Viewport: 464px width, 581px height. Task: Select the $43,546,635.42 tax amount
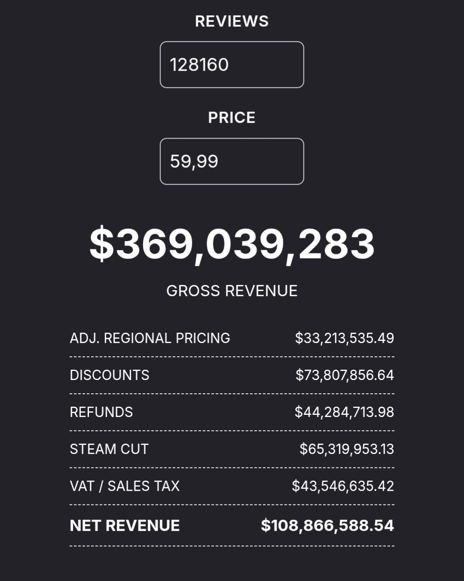coord(343,486)
